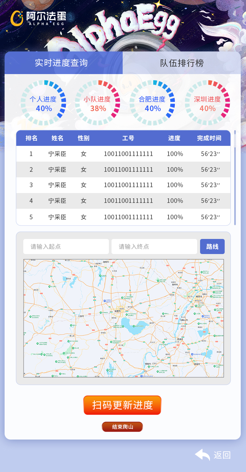Click the 56′23″ time in rank 5 row
The width and height of the screenshot is (246, 472).
click(x=210, y=217)
